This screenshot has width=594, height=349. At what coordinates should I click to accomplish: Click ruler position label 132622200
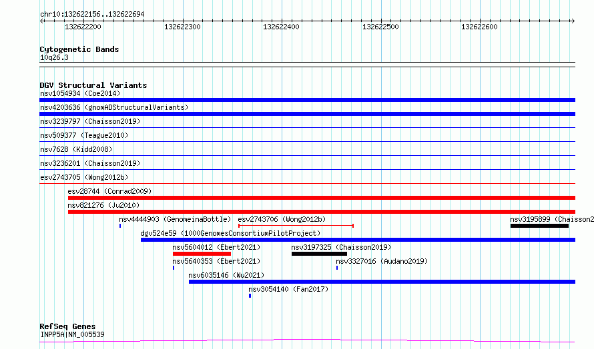[x=83, y=27]
